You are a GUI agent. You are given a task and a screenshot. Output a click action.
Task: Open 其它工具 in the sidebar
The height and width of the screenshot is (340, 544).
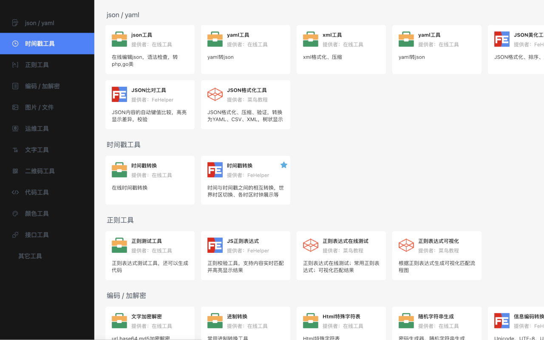click(x=47, y=256)
